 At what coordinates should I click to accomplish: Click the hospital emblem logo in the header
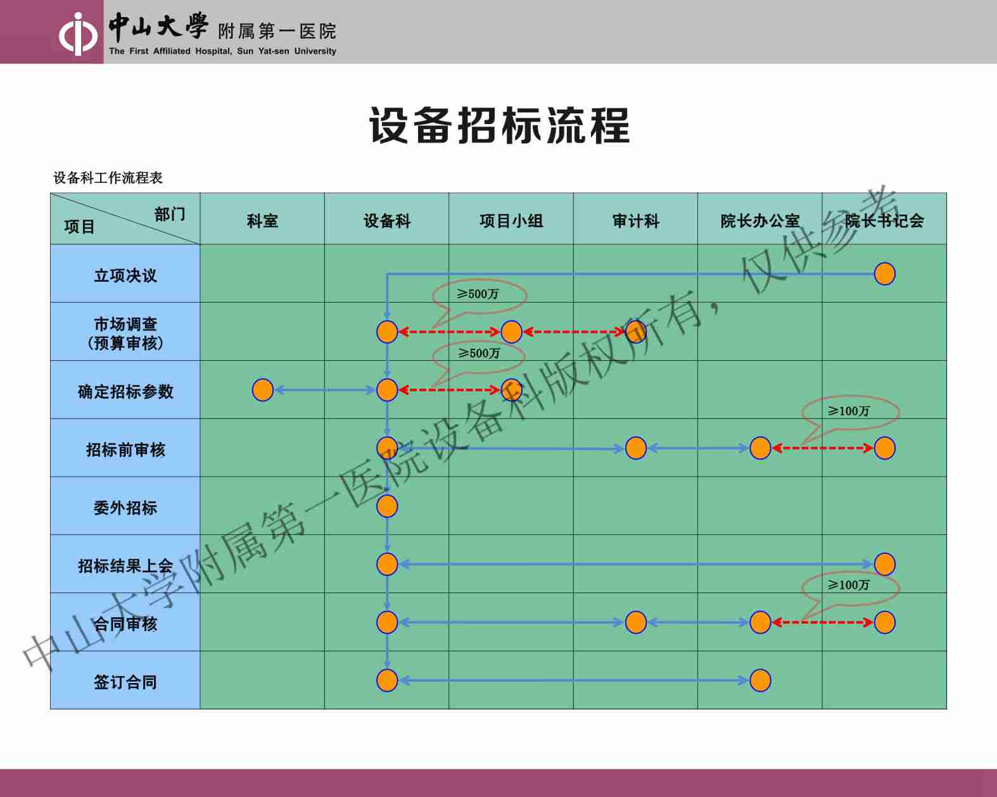click(x=78, y=34)
